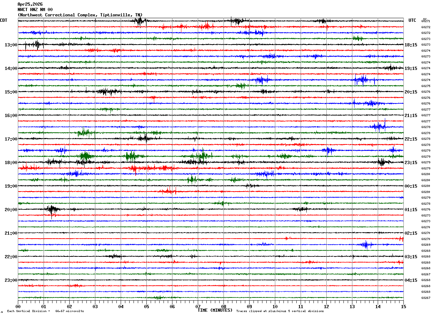Select minute 11 on the time axis
The height and width of the screenshot is (316, 432).
[x=301, y=306]
